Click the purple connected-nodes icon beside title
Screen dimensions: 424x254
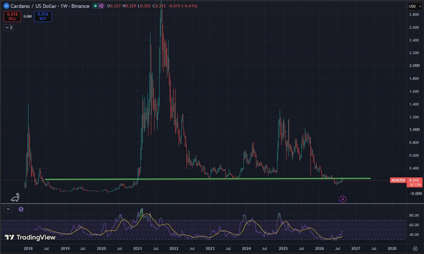(101, 6)
